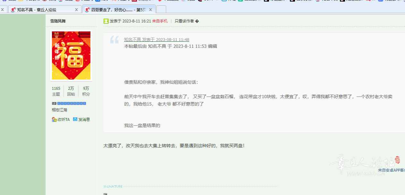Open the red 福 avatar picture
The image size is (405, 195).
click(x=71, y=55)
